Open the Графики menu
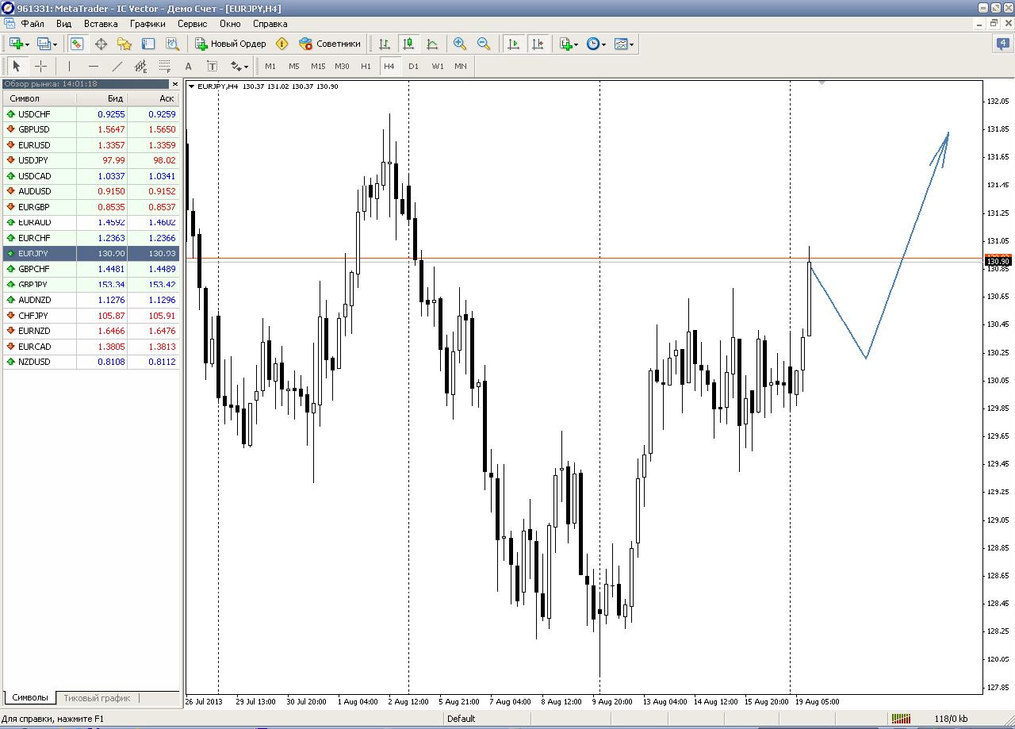 coord(147,24)
